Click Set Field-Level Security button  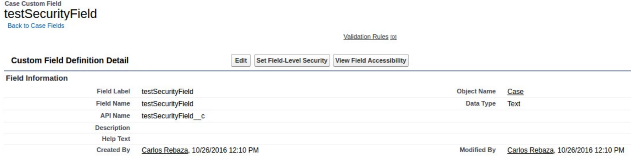click(x=292, y=60)
